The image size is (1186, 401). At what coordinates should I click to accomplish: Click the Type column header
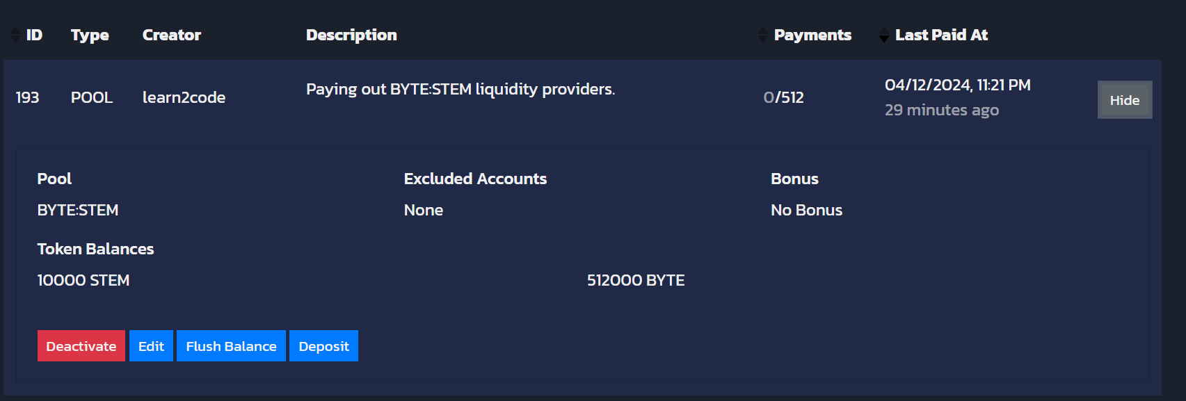(x=90, y=35)
